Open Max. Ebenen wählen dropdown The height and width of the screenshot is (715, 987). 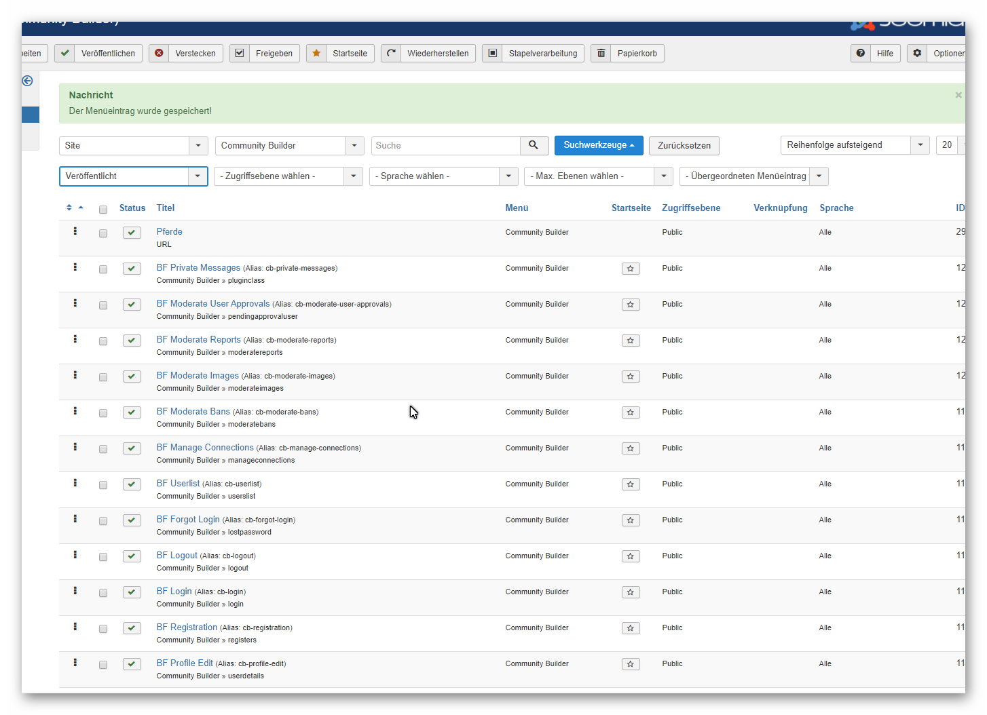(599, 176)
